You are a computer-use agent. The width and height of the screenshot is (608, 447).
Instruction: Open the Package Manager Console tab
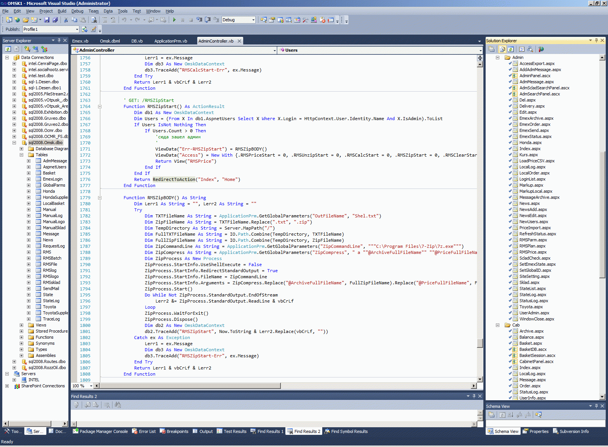pyautogui.click(x=100, y=431)
